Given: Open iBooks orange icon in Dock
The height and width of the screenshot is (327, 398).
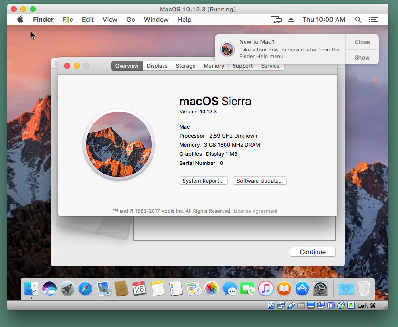Looking at the screenshot, I should tap(284, 289).
